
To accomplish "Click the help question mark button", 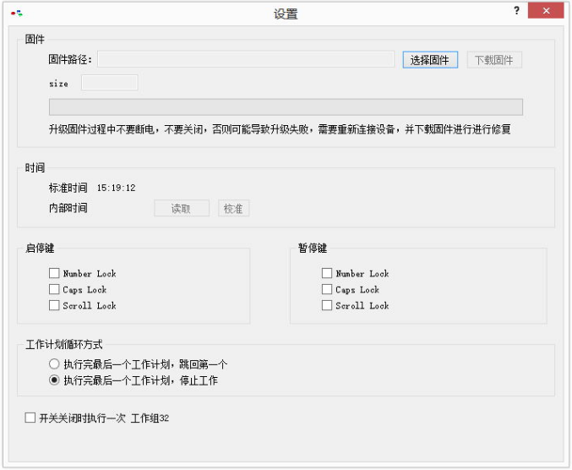I will 516,11.
